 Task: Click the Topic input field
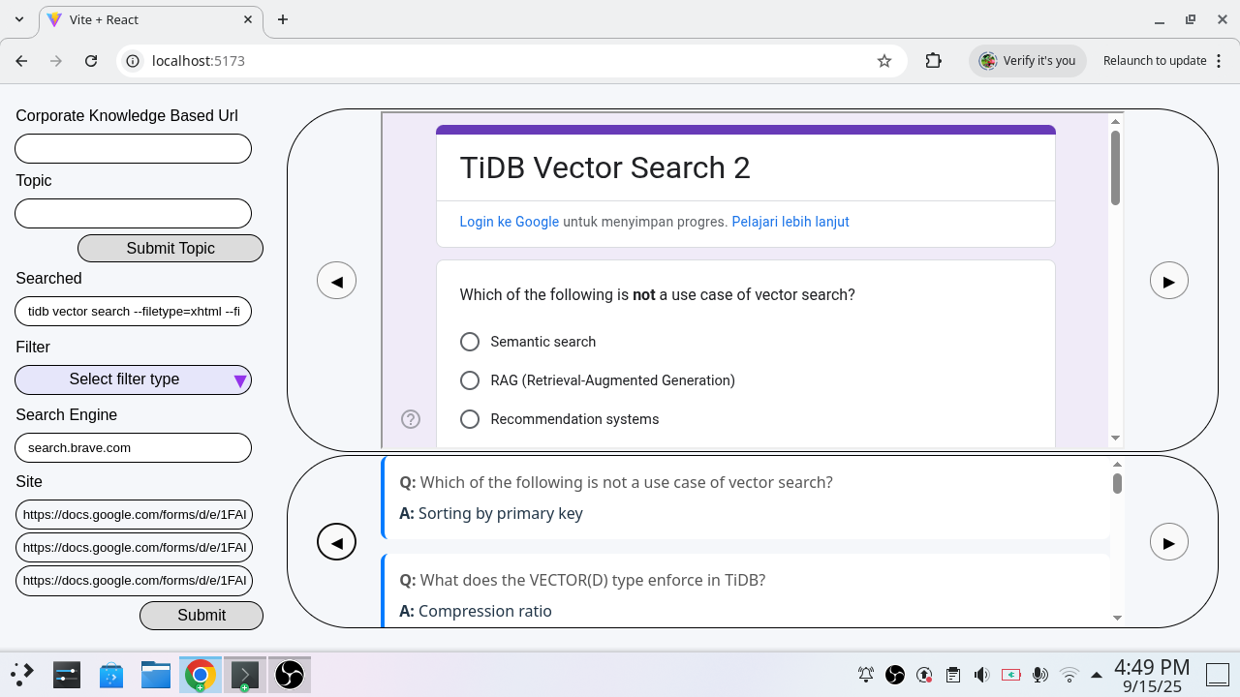click(x=134, y=213)
